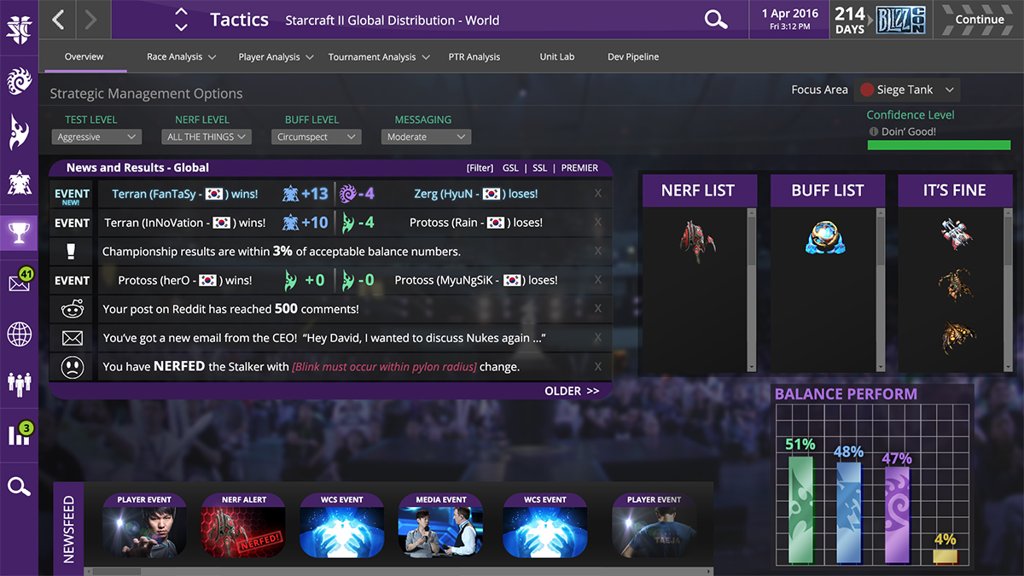The image size is (1024, 576).
Task: Dismiss the Reddit 500 comments notification
Action: (597, 309)
